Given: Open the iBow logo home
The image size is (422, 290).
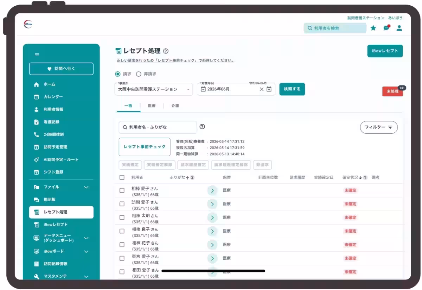Looking at the screenshot, I should [x=28, y=24].
